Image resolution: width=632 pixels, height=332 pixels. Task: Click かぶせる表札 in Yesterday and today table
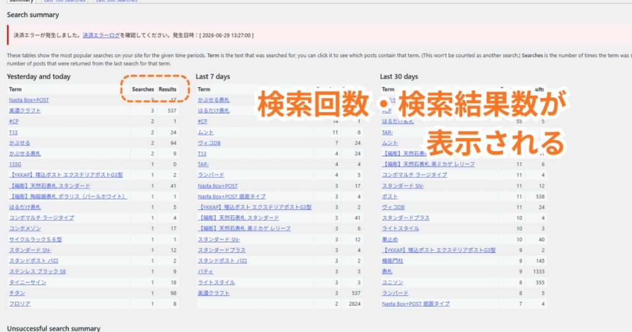pyautogui.click(x=25, y=154)
